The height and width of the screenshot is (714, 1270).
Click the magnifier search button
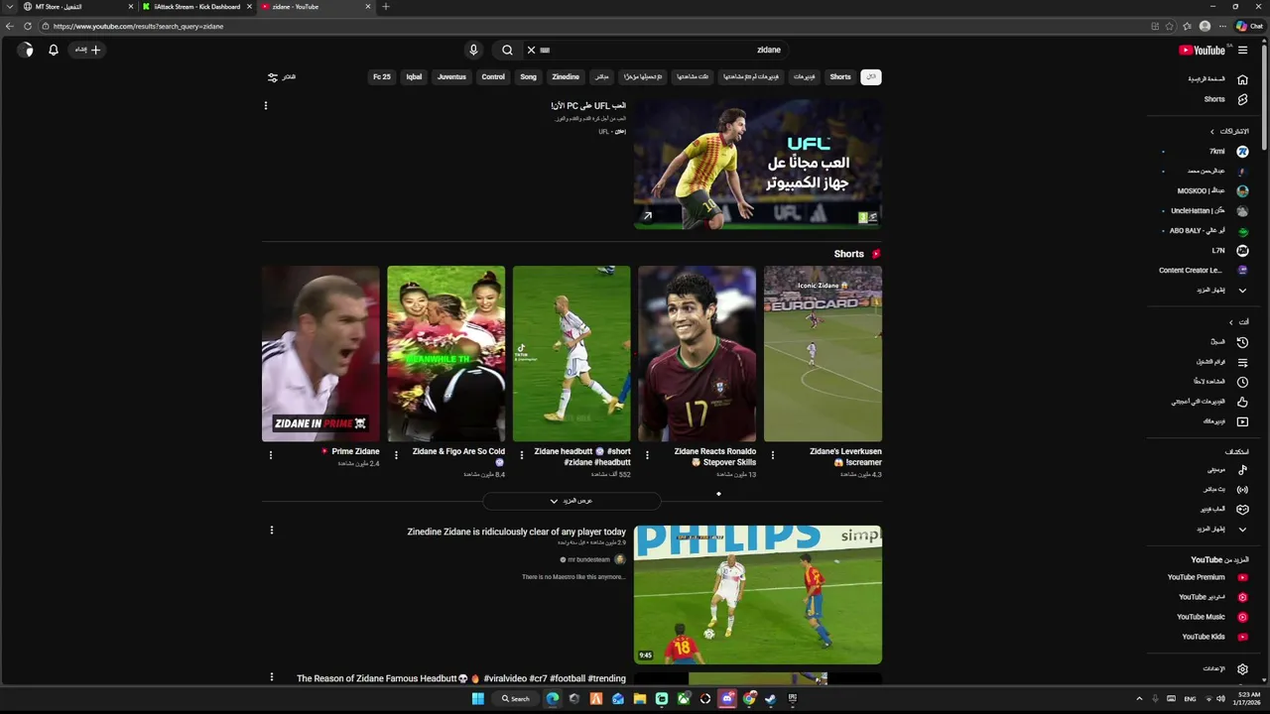click(507, 50)
